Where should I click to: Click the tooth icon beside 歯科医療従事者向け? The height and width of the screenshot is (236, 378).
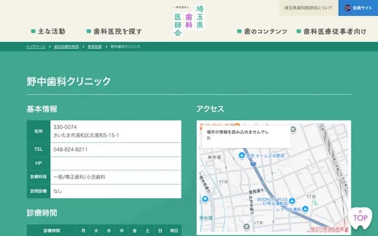[x=298, y=31]
